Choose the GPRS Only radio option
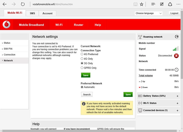This screenshot has width=183, height=132. pos(82,68)
